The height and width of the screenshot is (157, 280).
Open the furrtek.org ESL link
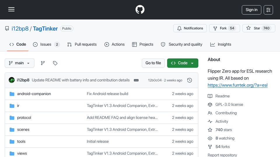tap(237, 85)
